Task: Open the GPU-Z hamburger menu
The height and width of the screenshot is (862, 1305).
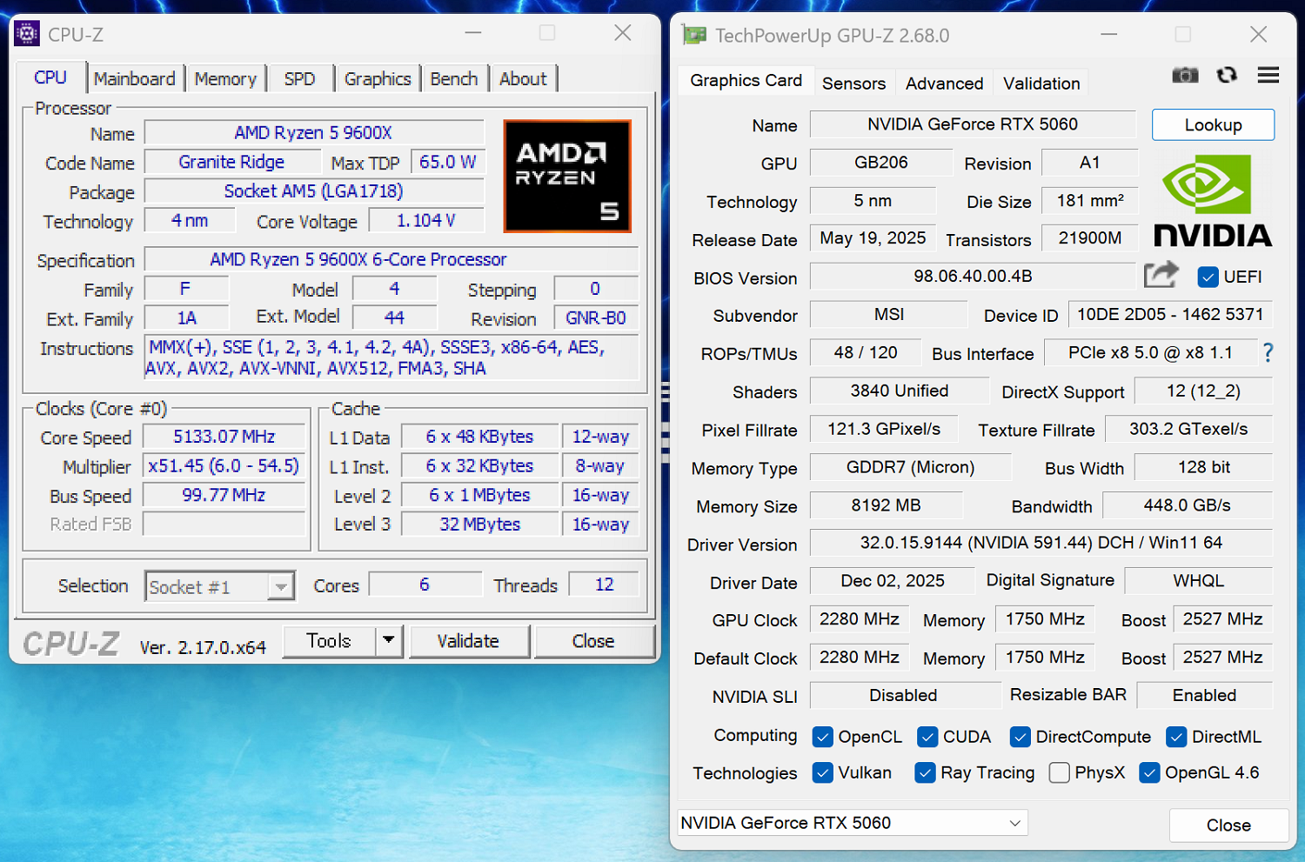Action: 1268,76
